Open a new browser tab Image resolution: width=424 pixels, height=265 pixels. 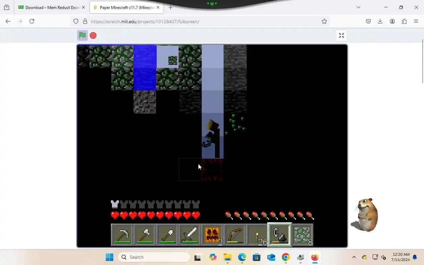pos(170,7)
